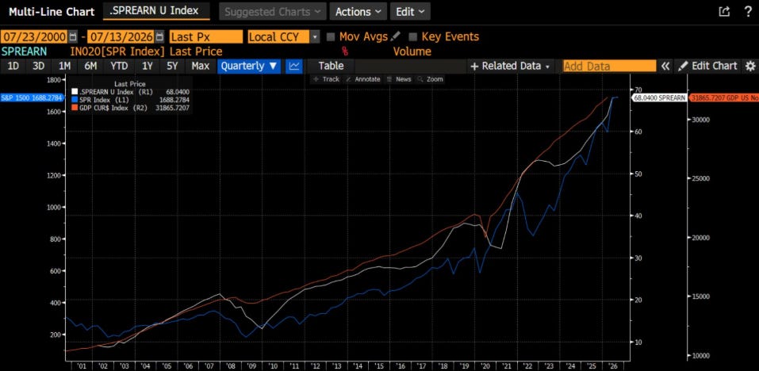Open the start date calendar picker icon
Image resolution: width=759 pixels, height=371 pixels.
point(73,36)
